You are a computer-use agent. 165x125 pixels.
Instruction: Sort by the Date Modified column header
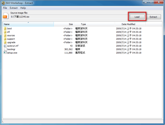130,24
